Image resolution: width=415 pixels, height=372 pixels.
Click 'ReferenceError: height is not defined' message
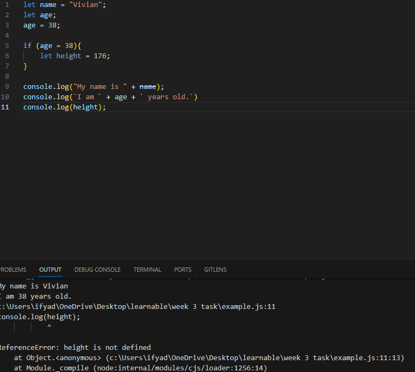click(x=75, y=347)
